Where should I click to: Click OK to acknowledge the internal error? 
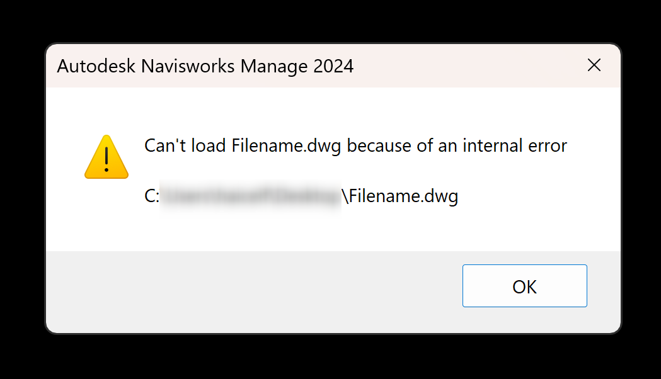524,286
